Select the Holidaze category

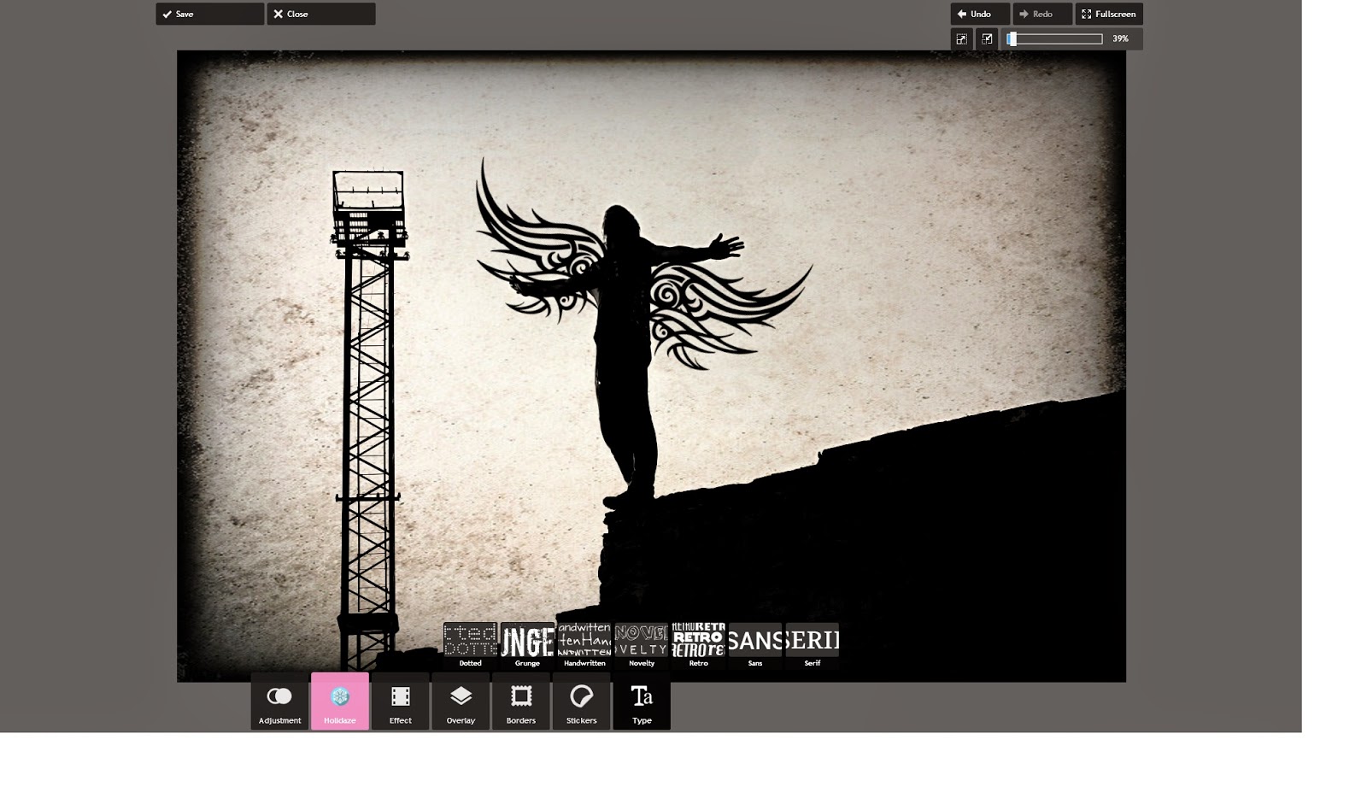(340, 701)
